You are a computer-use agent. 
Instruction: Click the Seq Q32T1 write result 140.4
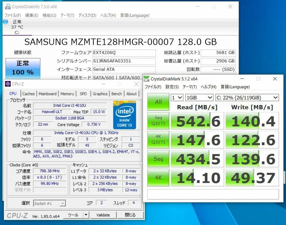tap(252, 121)
